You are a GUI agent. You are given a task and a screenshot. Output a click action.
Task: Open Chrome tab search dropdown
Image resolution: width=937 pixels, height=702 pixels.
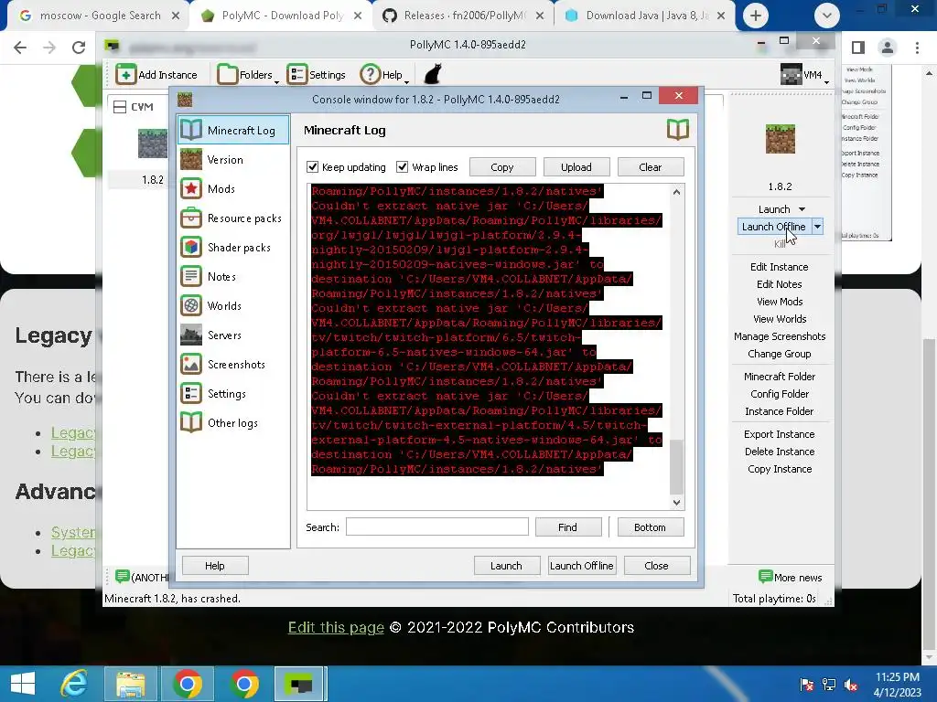pyautogui.click(x=827, y=16)
